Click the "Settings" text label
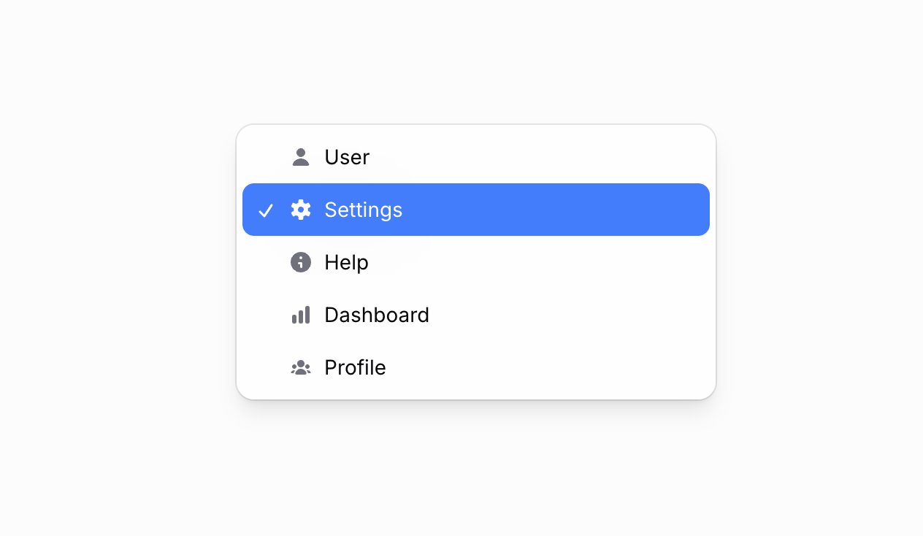Viewport: 923px width, 536px height. [364, 210]
